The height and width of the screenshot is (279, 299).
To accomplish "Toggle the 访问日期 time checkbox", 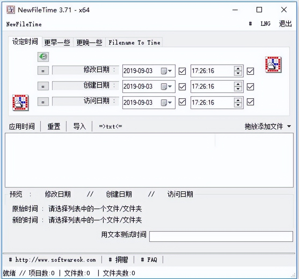I will tap(250, 102).
